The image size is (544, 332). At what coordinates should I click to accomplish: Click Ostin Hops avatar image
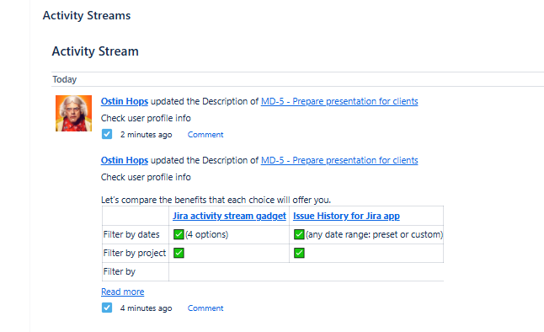tap(73, 113)
